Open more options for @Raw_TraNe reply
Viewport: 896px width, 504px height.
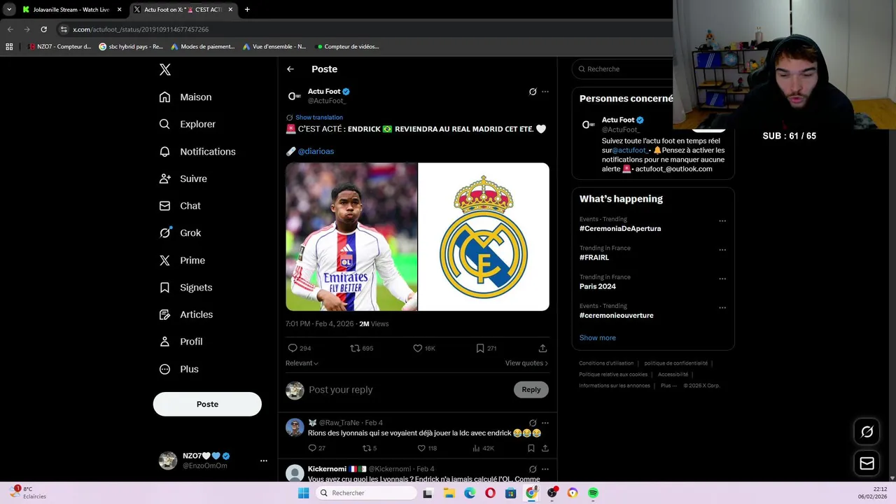545,423
